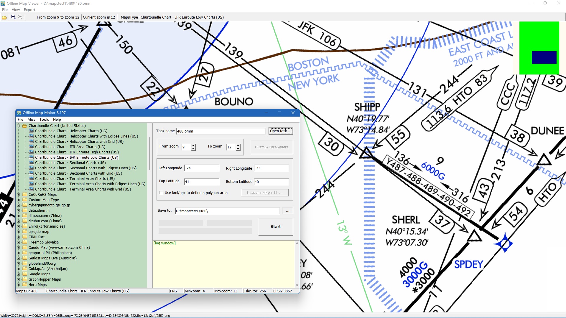Click the Terminal Area Charts (US) map icon
This screenshot has width=566, height=318.
(x=31, y=179)
